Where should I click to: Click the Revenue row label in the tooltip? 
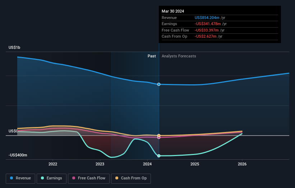(x=169, y=18)
